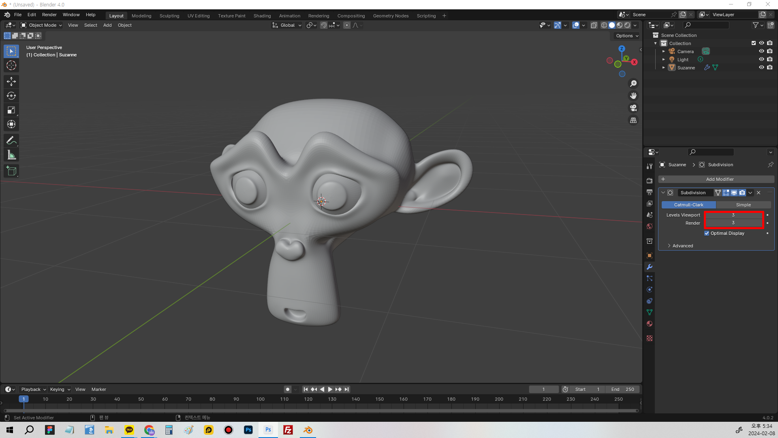Disable Suzanne in renders
Image resolution: width=778 pixels, height=438 pixels.
tap(769, 67)
